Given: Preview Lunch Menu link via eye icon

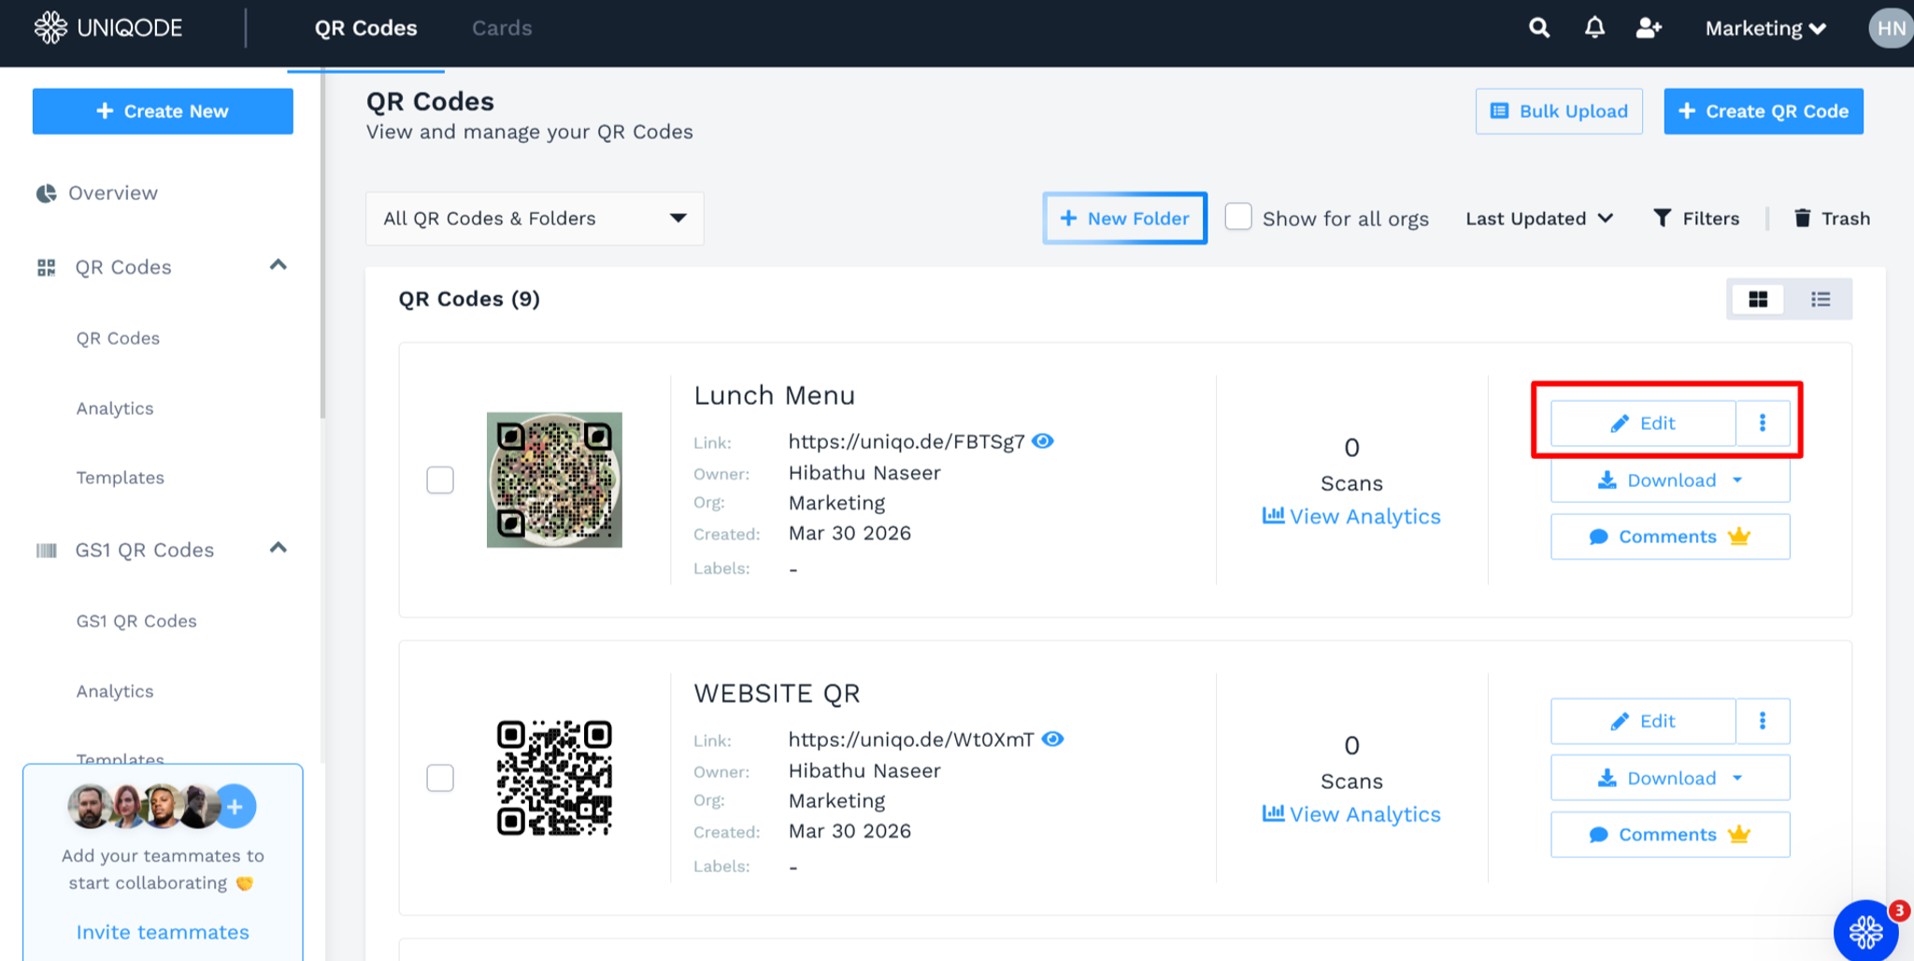Looking at the screenshot, I should [x=1043, y=441].
